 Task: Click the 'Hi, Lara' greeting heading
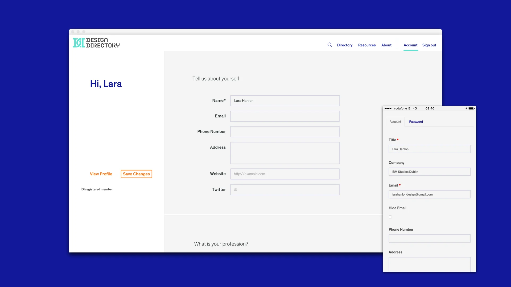[x=106, y=84]
